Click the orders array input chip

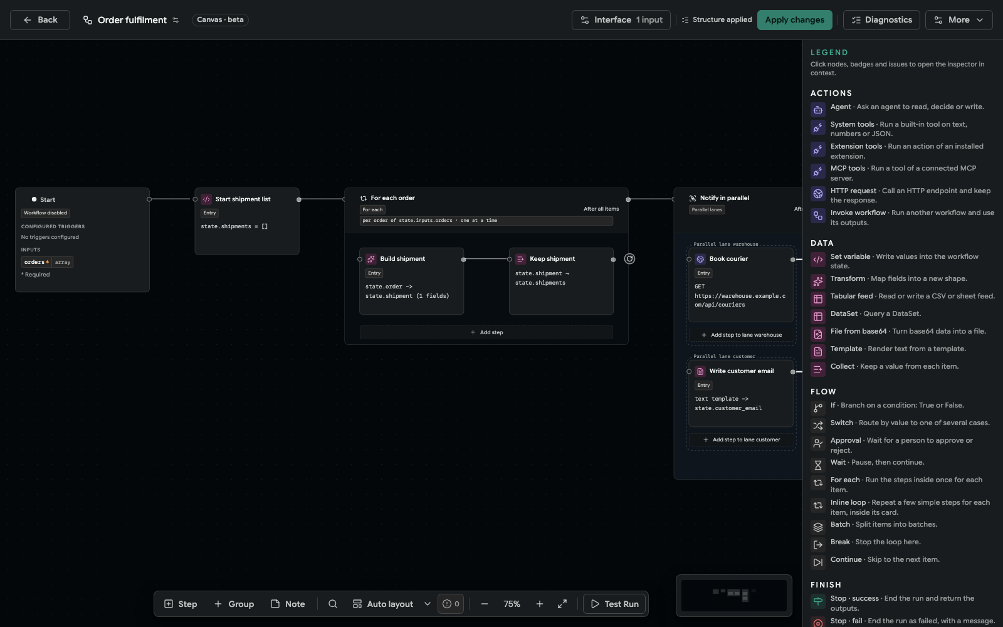pos(47,262)
